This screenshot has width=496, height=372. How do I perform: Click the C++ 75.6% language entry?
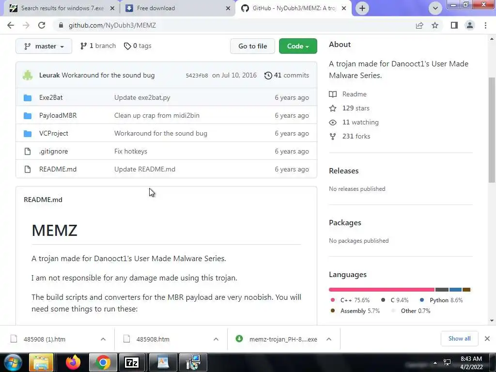[x=350, y=300]
